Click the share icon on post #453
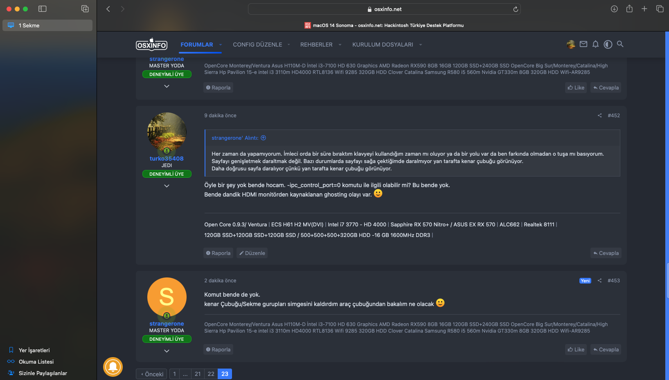Screen dimensions: 669x380 click(x=599, y=281)
